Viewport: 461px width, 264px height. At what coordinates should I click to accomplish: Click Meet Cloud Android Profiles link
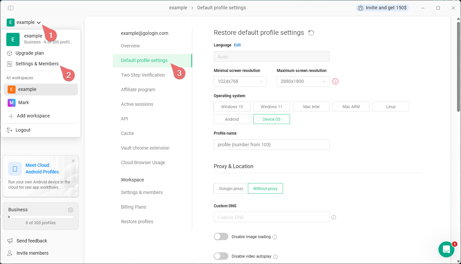click(42, 168)
